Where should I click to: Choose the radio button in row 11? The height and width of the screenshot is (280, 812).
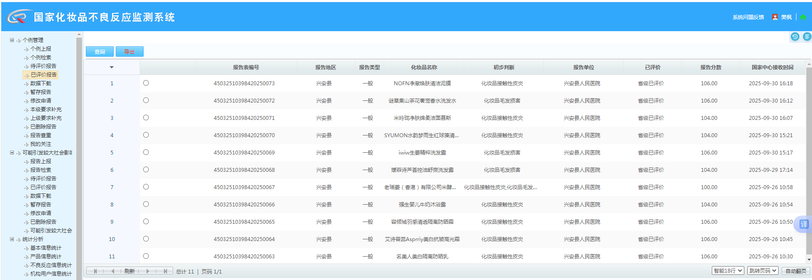pyautogui.click(x=146, y=256)
